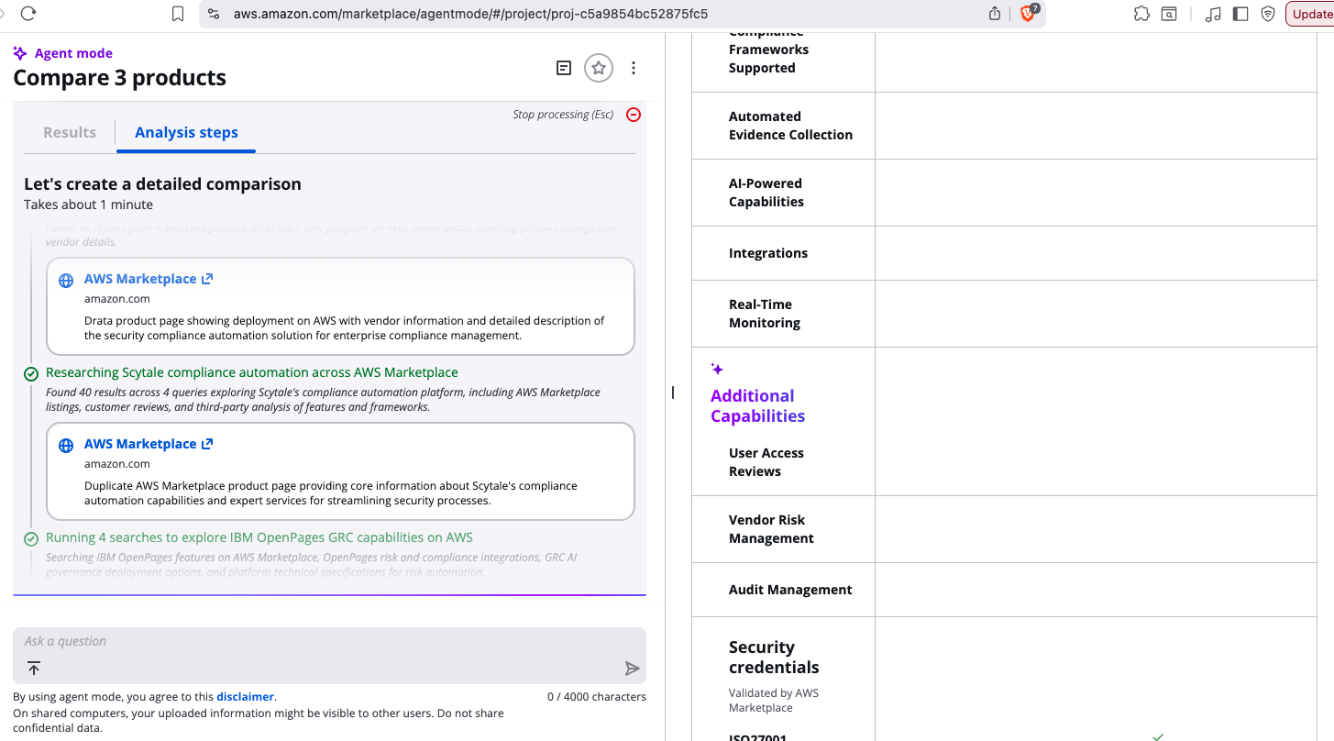The height and width of the screenshot is (741, 1334).
Task: Star this project as a favorite
Action: pyautogui.click(x=599, y=68)
